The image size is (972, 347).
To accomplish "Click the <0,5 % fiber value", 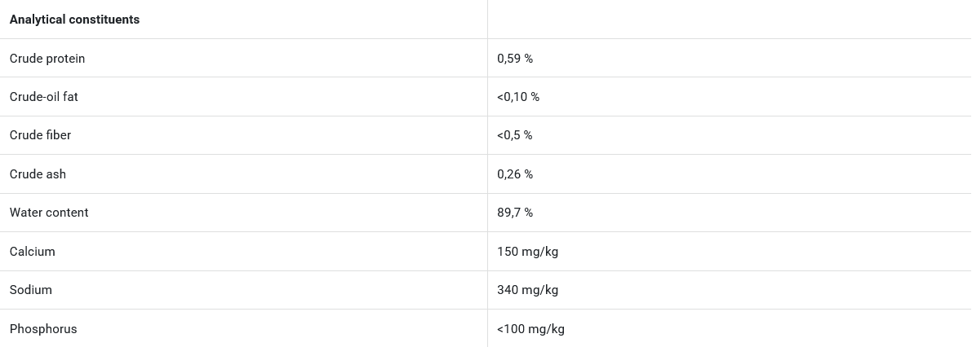I will pyautogui.click(x=515, y=135).
